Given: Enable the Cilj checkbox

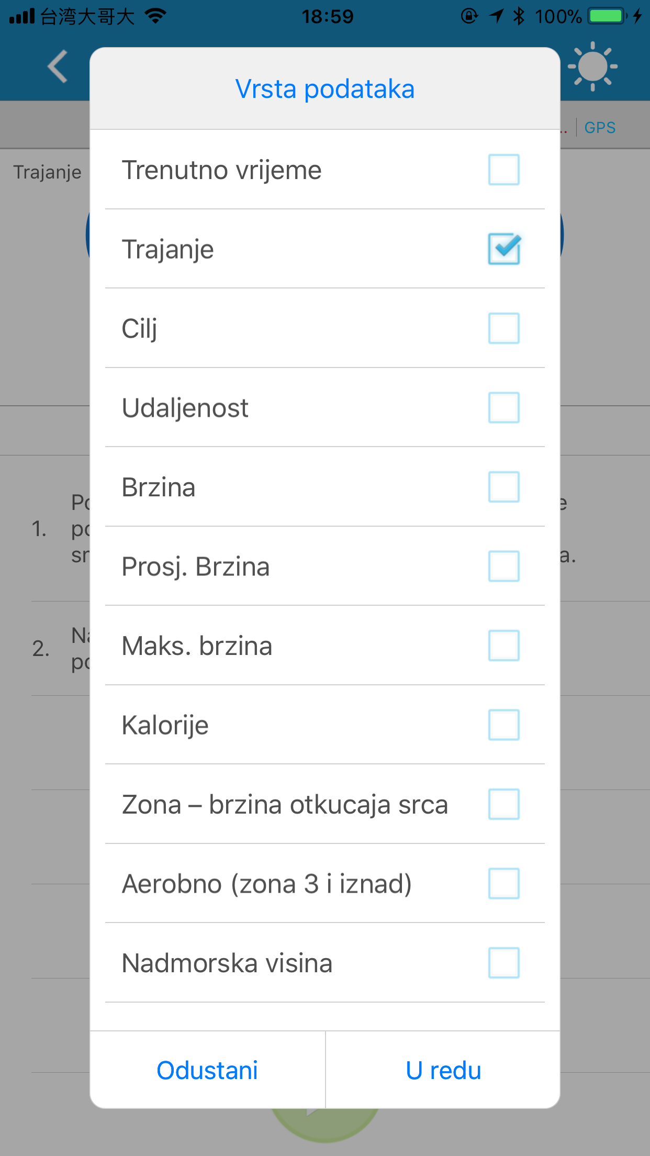Looking at the screenshot, I should [x=503, y=328].
